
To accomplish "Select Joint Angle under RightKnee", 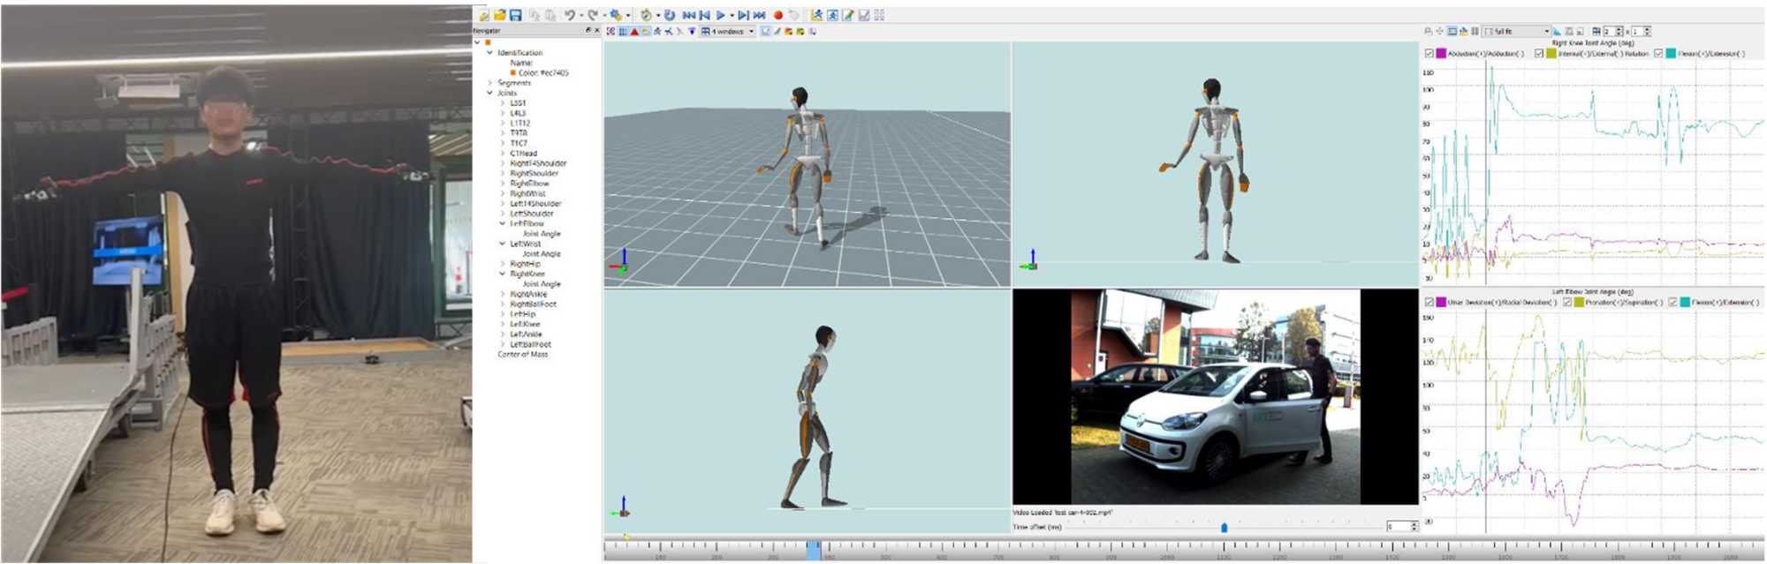I will pos(541,284).
